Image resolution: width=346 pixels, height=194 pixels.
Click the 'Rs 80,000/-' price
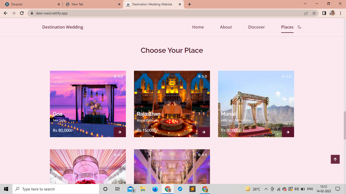[63, 130]
